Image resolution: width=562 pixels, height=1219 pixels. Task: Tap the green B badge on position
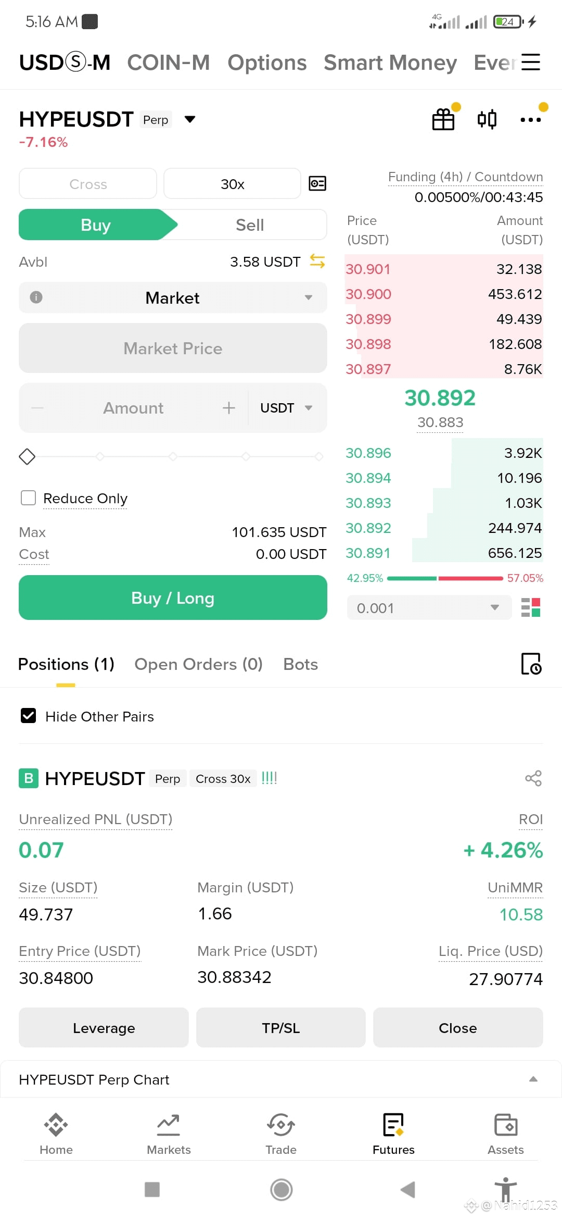pyautogui.click(x=29, y=778)
